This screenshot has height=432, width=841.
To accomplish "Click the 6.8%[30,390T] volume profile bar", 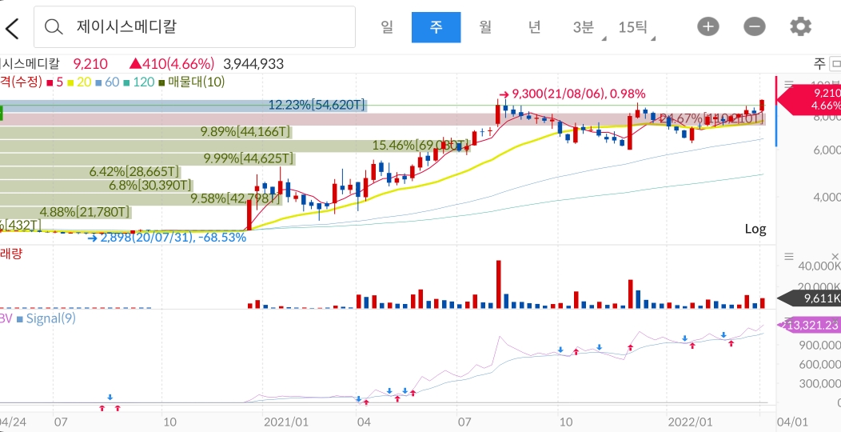I will tap(96, 186).
